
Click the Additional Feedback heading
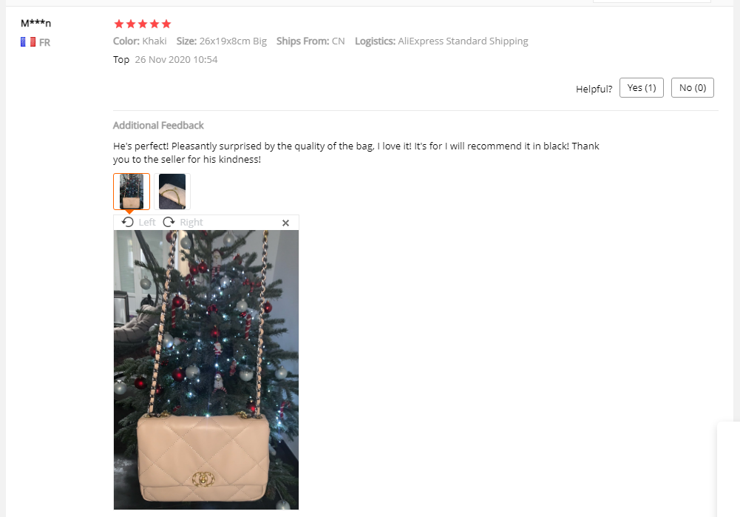point(158,125)
